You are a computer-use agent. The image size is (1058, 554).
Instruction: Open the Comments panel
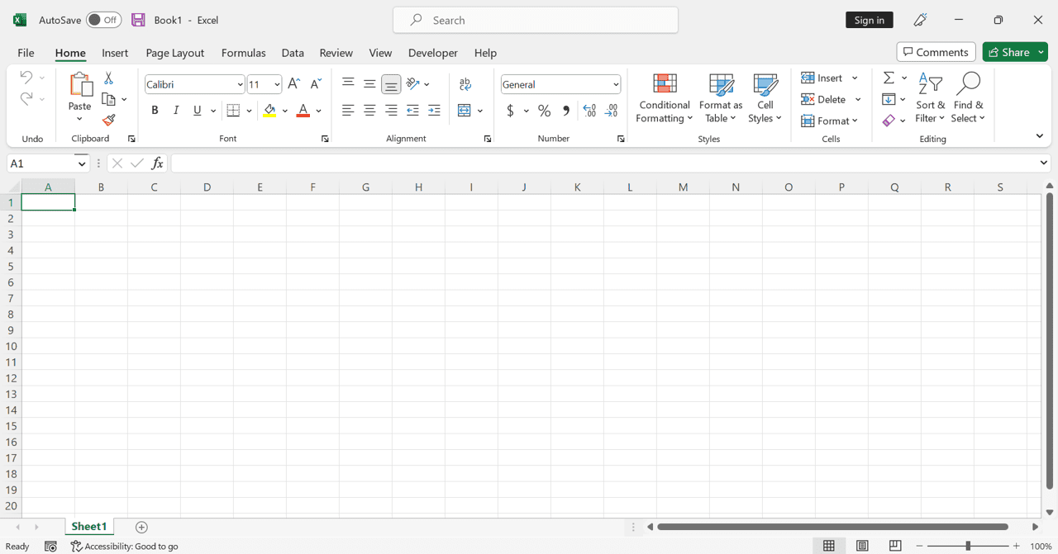tap(936, 51)
